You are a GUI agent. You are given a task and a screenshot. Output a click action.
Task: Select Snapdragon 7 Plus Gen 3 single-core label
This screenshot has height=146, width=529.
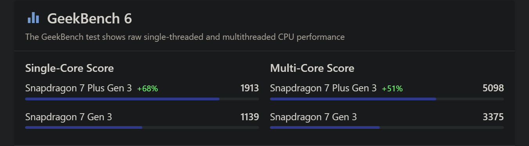pos(78,88)
